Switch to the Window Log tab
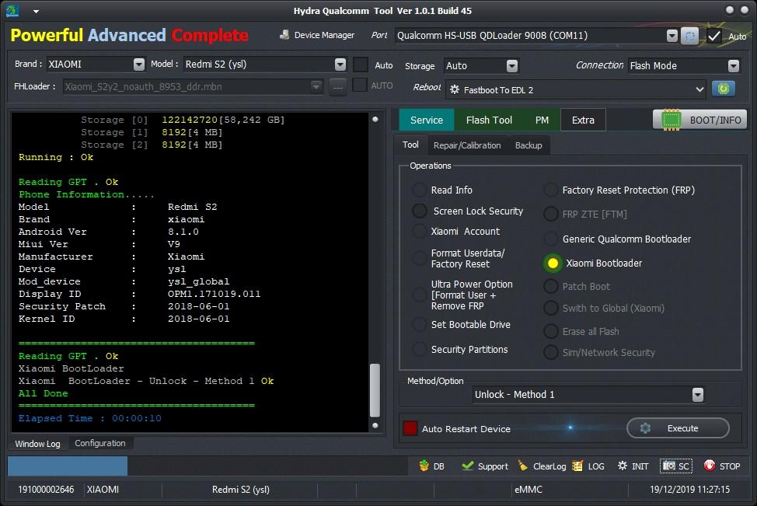 coord(37,443)
